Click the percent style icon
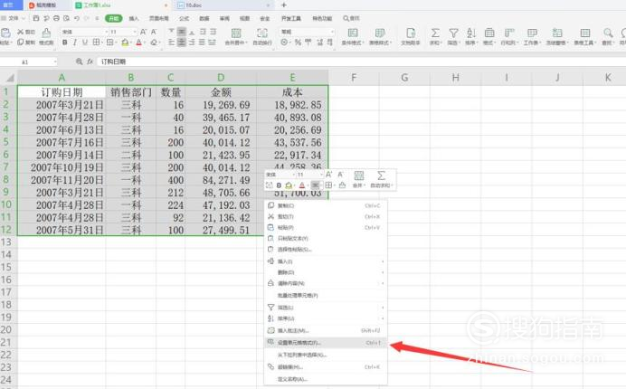 [x=298, y=42]
